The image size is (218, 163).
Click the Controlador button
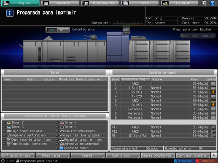click(x=123, y=155)
